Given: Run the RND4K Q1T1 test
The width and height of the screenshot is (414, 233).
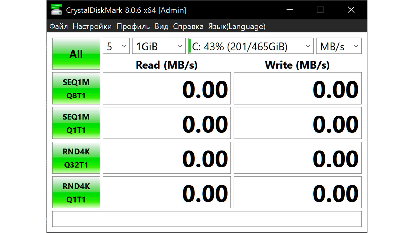Looking at the screenshot, I should 76,192.
